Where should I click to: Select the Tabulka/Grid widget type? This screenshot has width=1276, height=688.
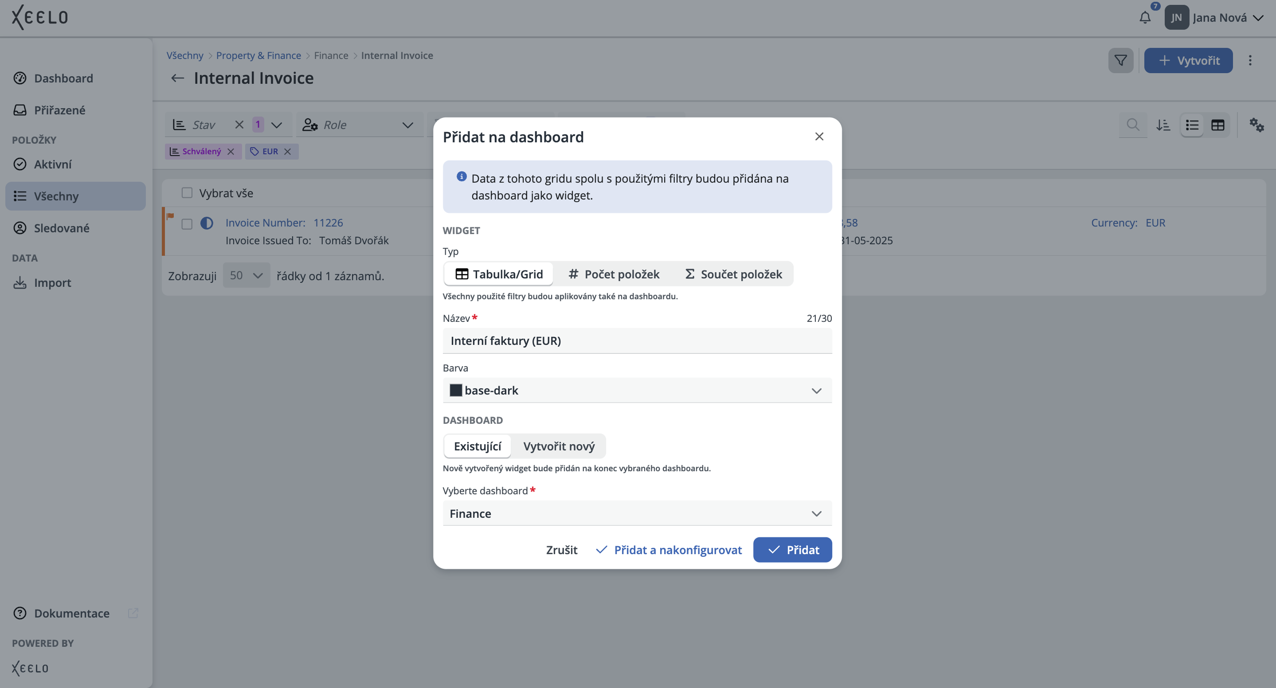tap(499, 274)
